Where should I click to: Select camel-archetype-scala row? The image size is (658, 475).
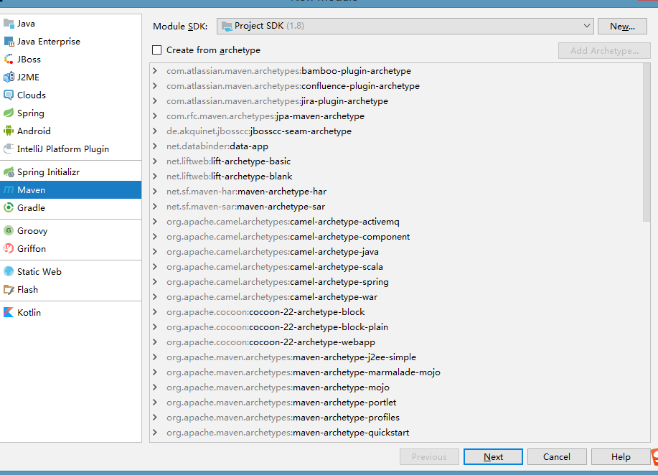pyautogui.click(x=395, y=267)
